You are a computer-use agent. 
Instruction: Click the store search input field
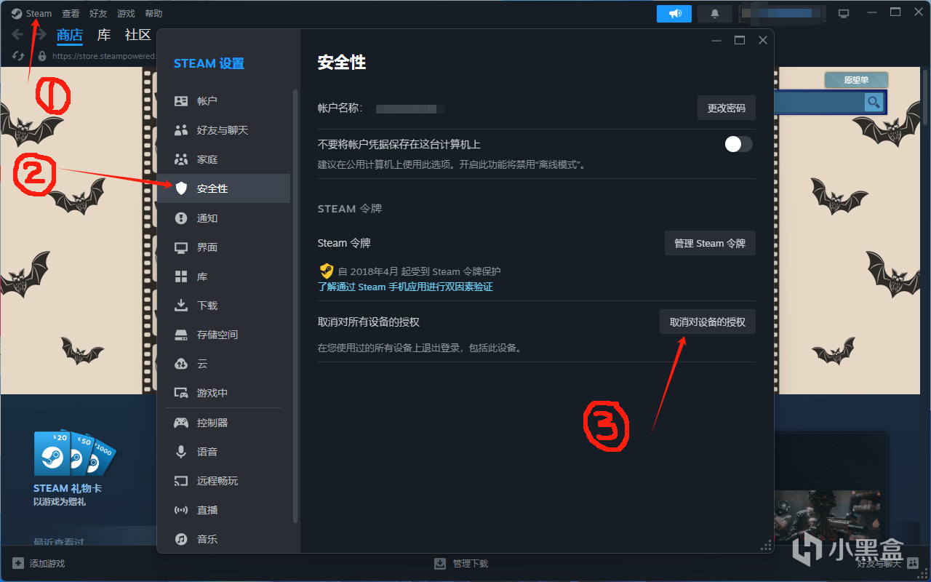tap(820, 103)
